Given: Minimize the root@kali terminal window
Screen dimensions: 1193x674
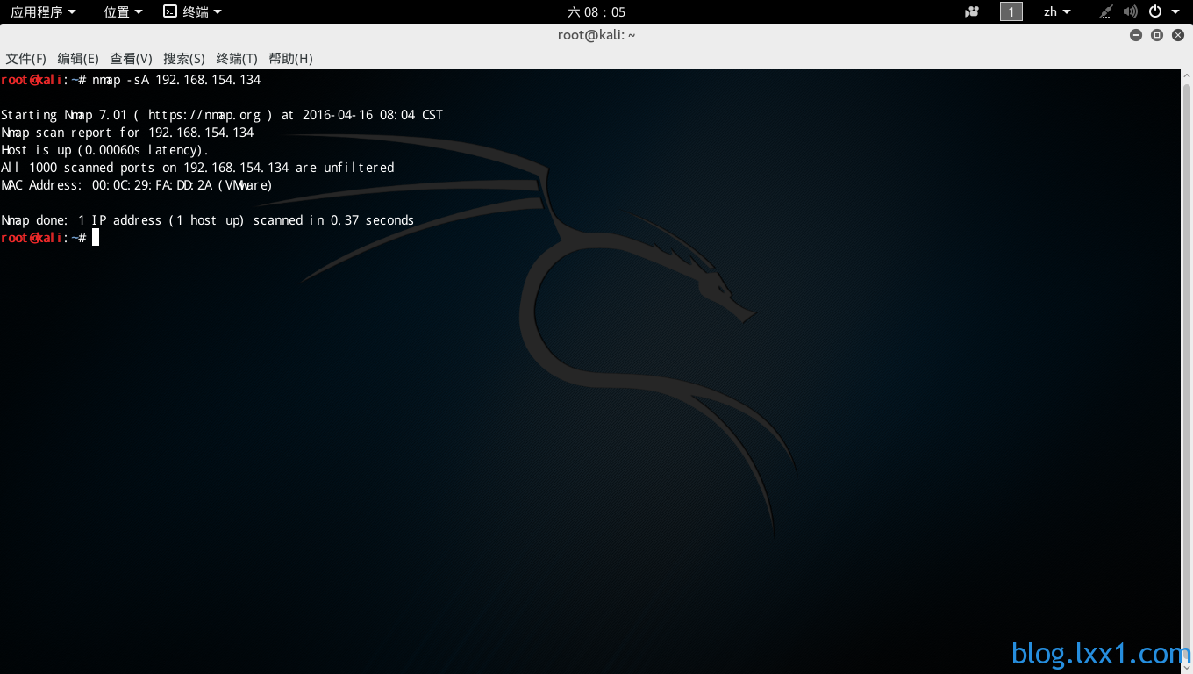Looking at the screenshot, I should (1136, 35).
